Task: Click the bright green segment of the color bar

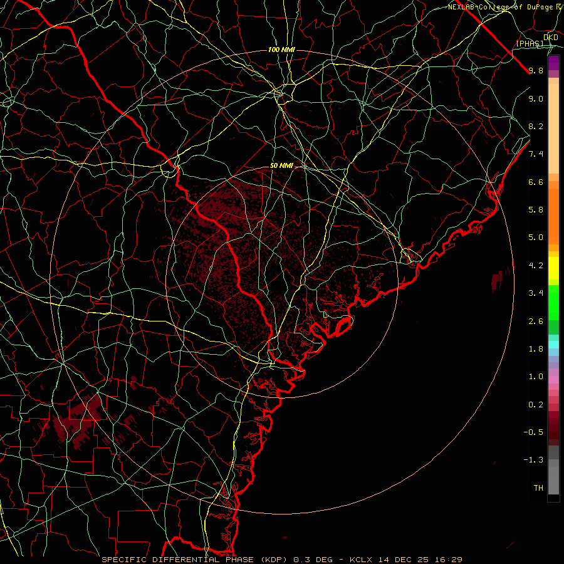Action: click(x=553, y=303)
